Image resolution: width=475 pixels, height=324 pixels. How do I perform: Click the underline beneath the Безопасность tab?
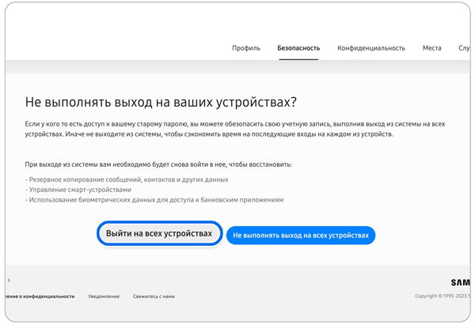point(298,58)
